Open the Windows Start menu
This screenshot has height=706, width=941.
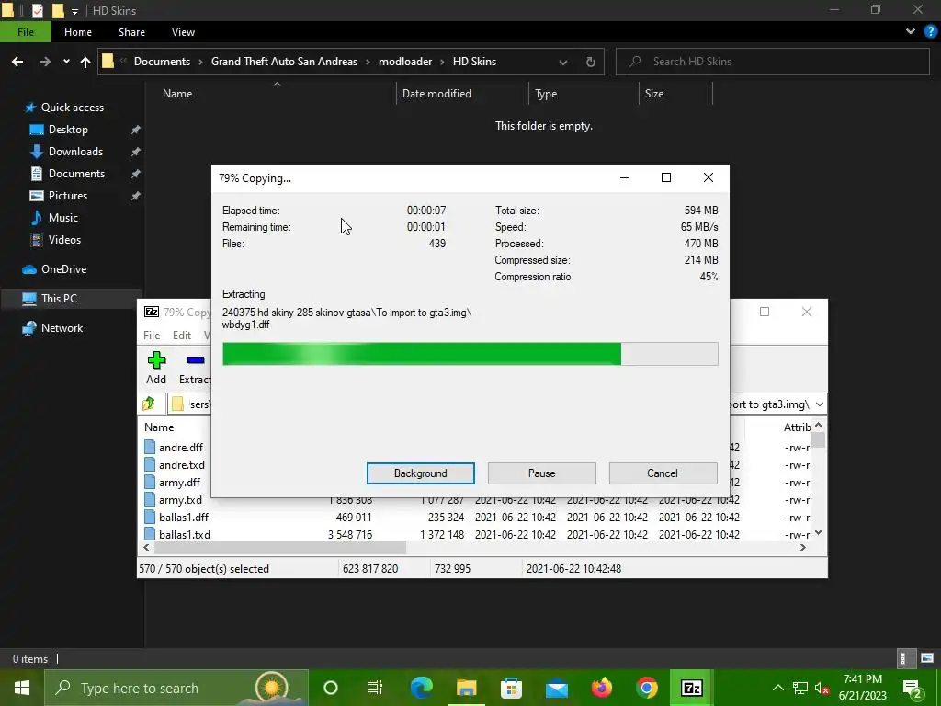(22, 688)
